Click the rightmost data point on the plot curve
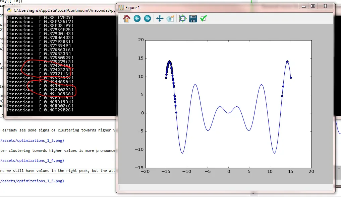The width and height of the screenshot is (341, 197). (x=291, y=78)
